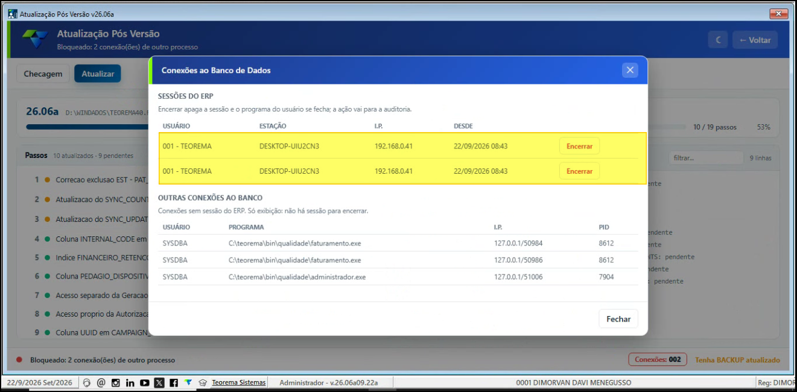Click the Conexões: 002 badge
This screenshot has height=392, width=797.
[658, 360]
